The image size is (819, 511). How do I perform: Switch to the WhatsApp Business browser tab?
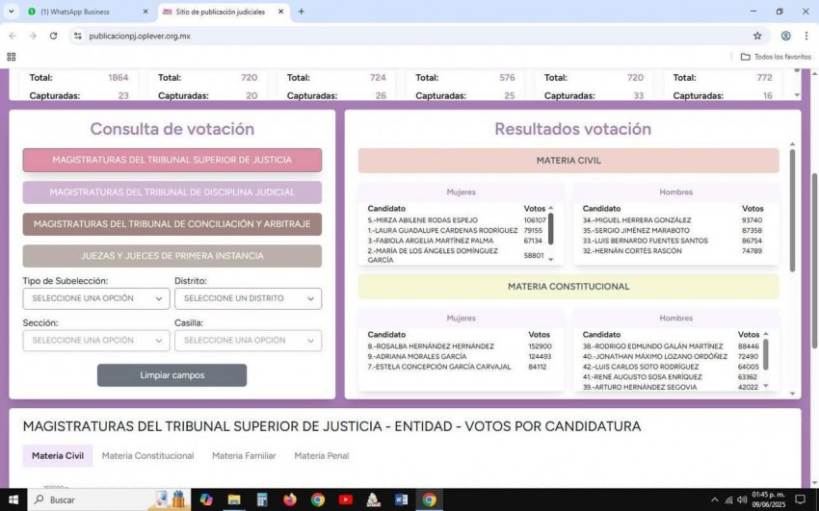pyautogui.click(x=82, y=12)
